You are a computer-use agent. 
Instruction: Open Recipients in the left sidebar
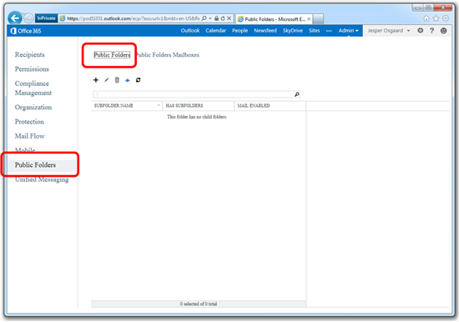(x=30, y=55)
